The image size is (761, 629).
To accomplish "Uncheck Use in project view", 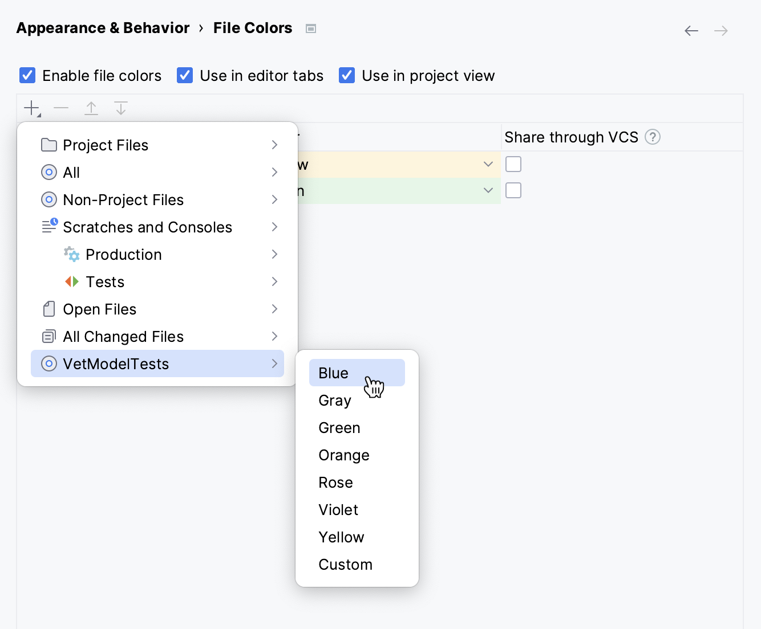I will 347,75.
